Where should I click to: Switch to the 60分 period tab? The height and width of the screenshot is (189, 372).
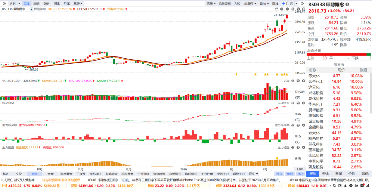pos(46,3)
